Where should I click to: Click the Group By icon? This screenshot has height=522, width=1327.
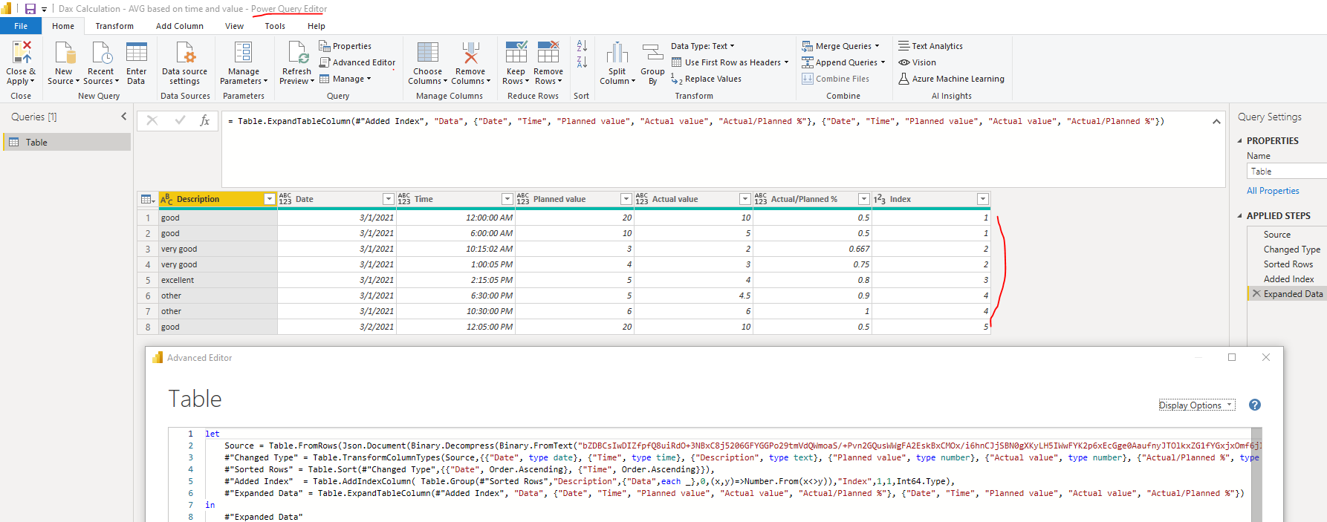653,53
